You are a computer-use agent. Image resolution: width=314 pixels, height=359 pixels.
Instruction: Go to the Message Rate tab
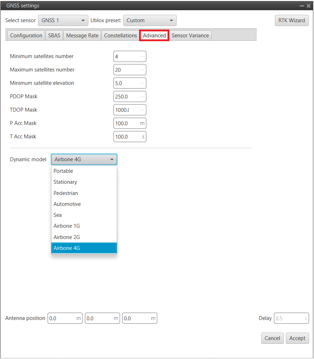[82, 36]
